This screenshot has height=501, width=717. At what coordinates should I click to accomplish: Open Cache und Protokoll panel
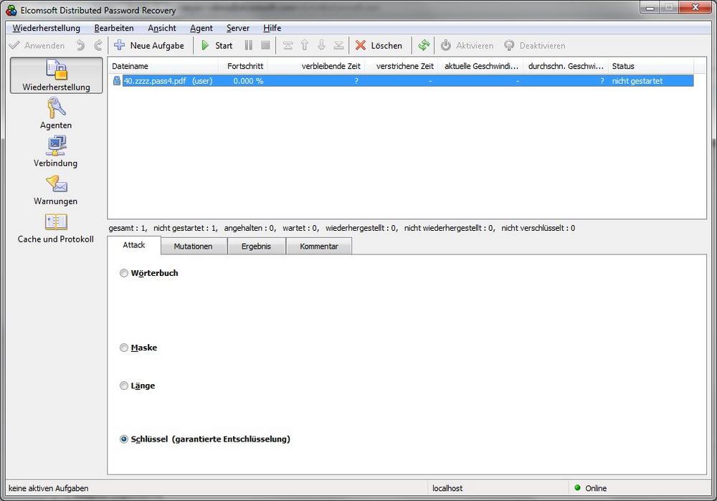[x=56, y=228]
